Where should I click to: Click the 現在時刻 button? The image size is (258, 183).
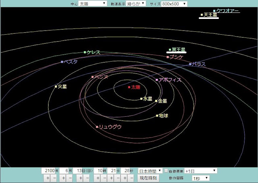click(x=148, y=178)
